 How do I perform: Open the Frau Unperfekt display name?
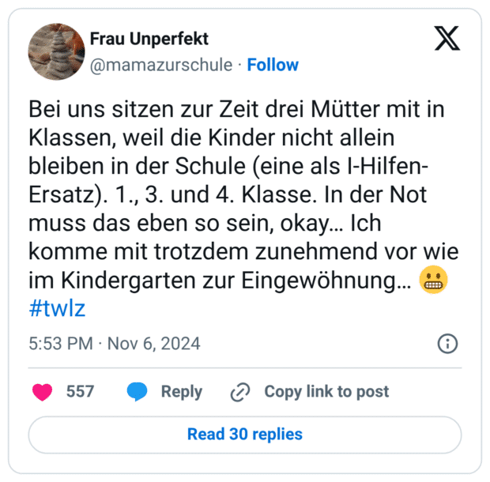(x=150, y=39)
